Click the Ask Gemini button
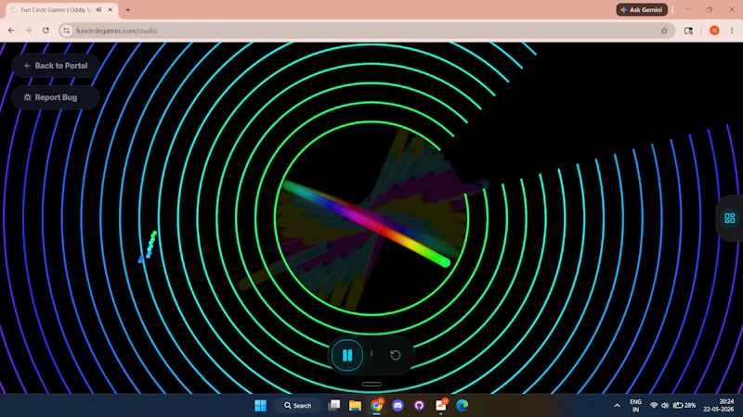The width and height of the screenshot is (743, 417). 642,9
